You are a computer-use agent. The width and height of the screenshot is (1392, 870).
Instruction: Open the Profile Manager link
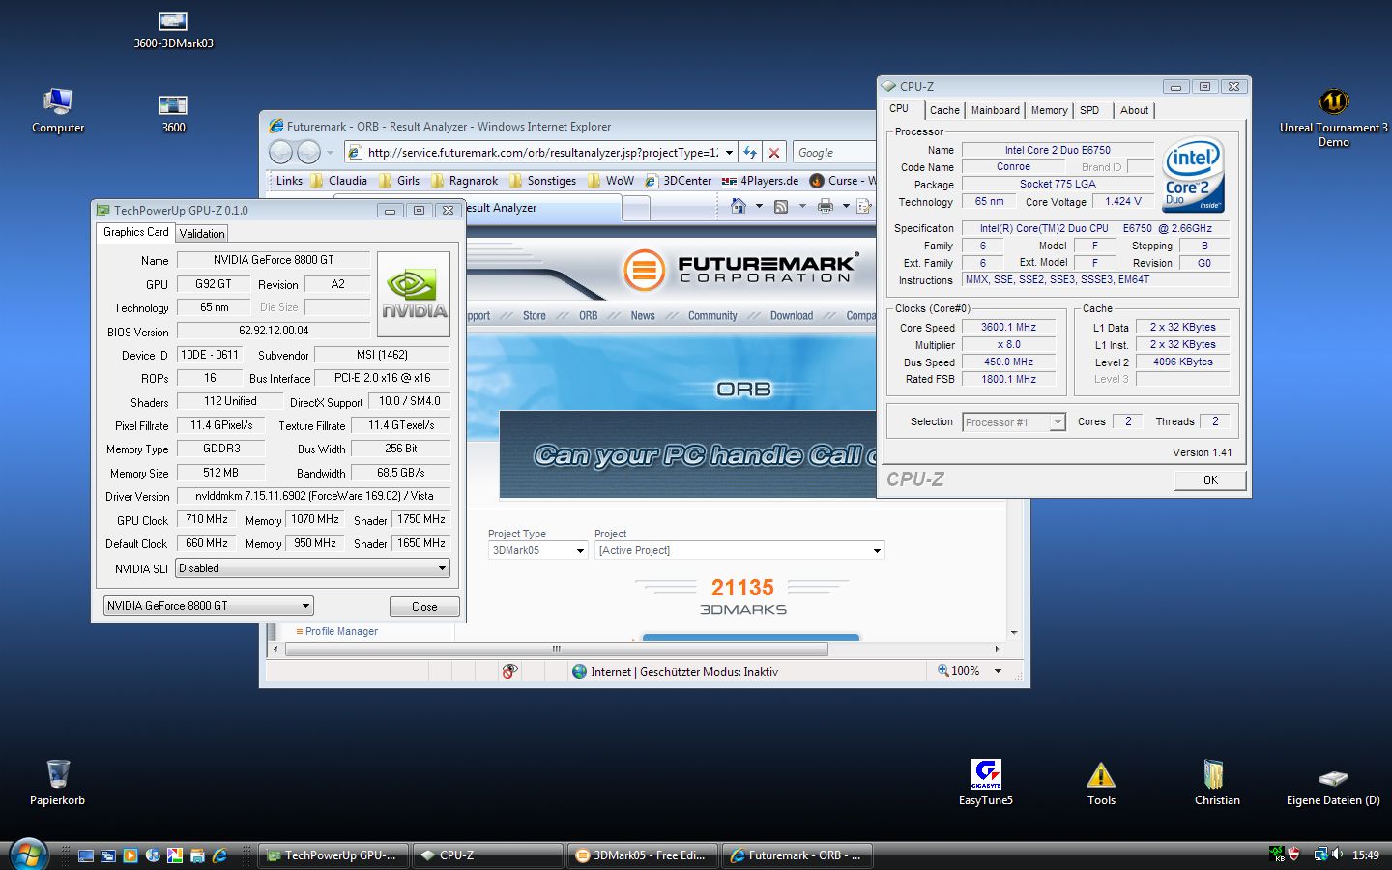coord(341,631)
